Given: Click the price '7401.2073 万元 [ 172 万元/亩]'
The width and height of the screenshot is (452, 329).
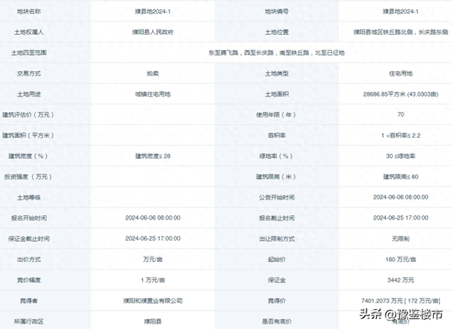Looking at the screenshot, I should coord(400,301).
